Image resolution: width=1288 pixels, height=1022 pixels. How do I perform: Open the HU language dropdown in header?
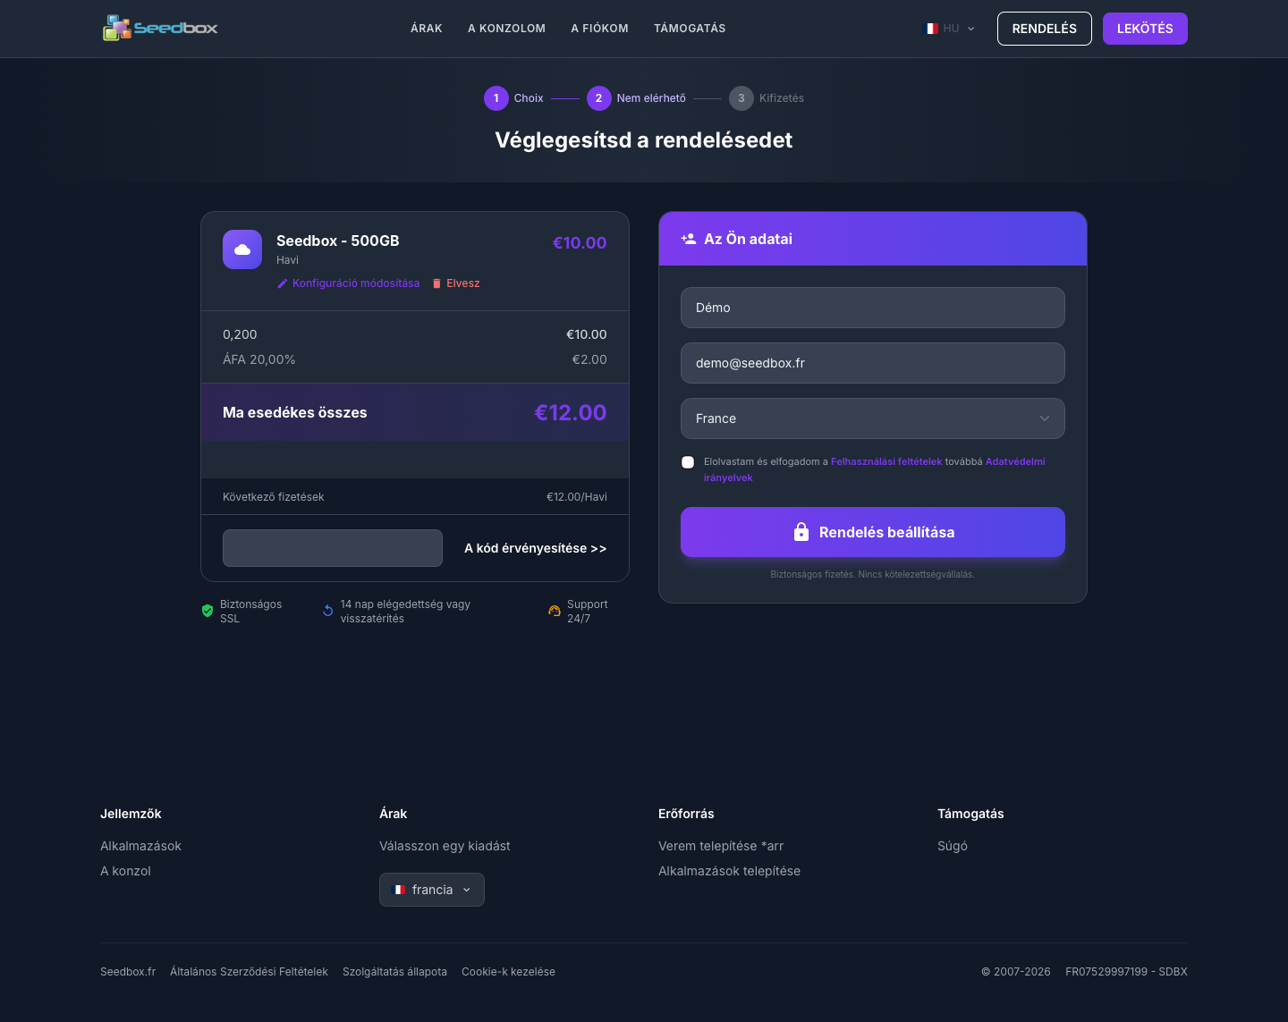tap(949, 29)
